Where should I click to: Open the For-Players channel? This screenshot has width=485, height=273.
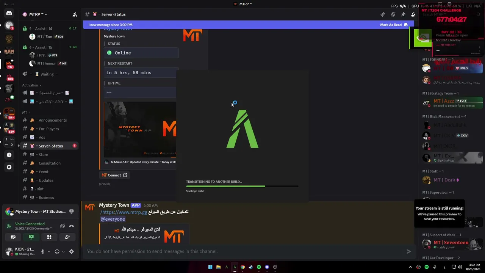click(x=49, y=129)
